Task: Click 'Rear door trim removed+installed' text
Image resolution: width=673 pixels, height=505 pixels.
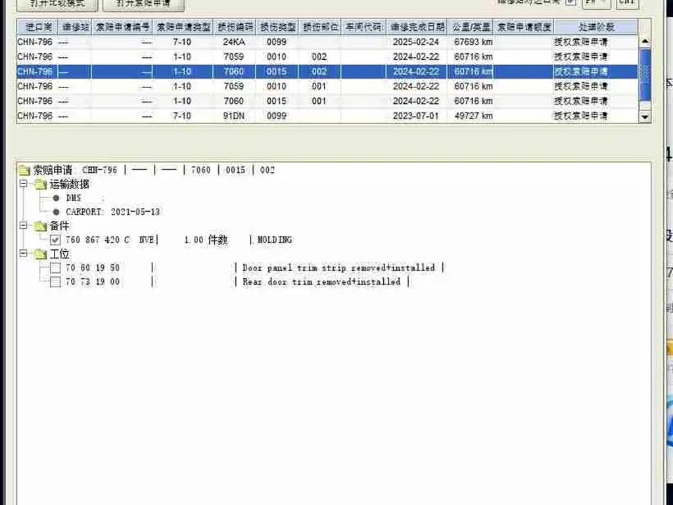Action: click(x=321, y=282)
